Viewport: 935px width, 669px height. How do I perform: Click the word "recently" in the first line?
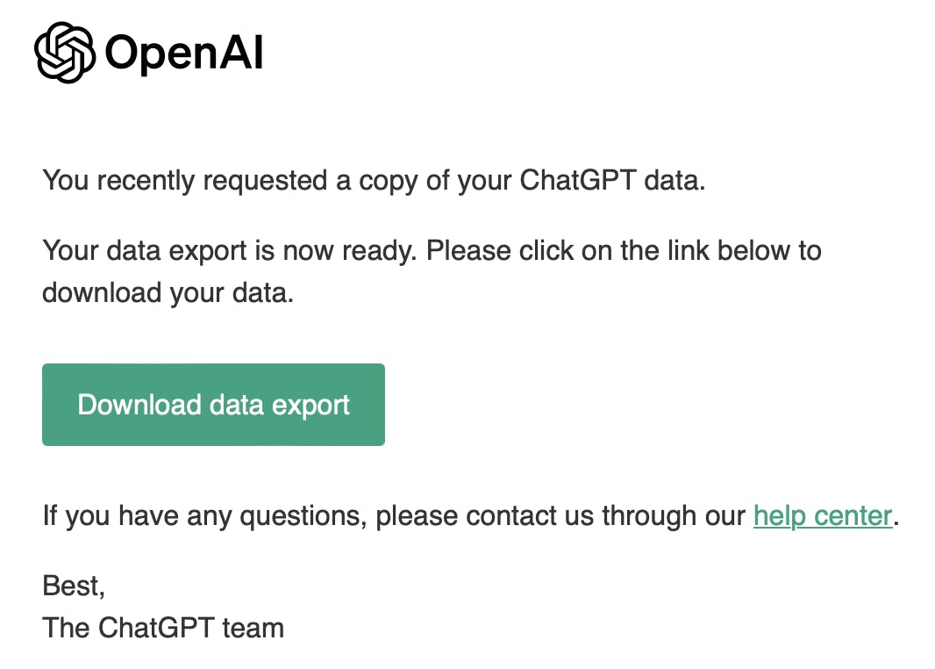(x=146, y=182)
